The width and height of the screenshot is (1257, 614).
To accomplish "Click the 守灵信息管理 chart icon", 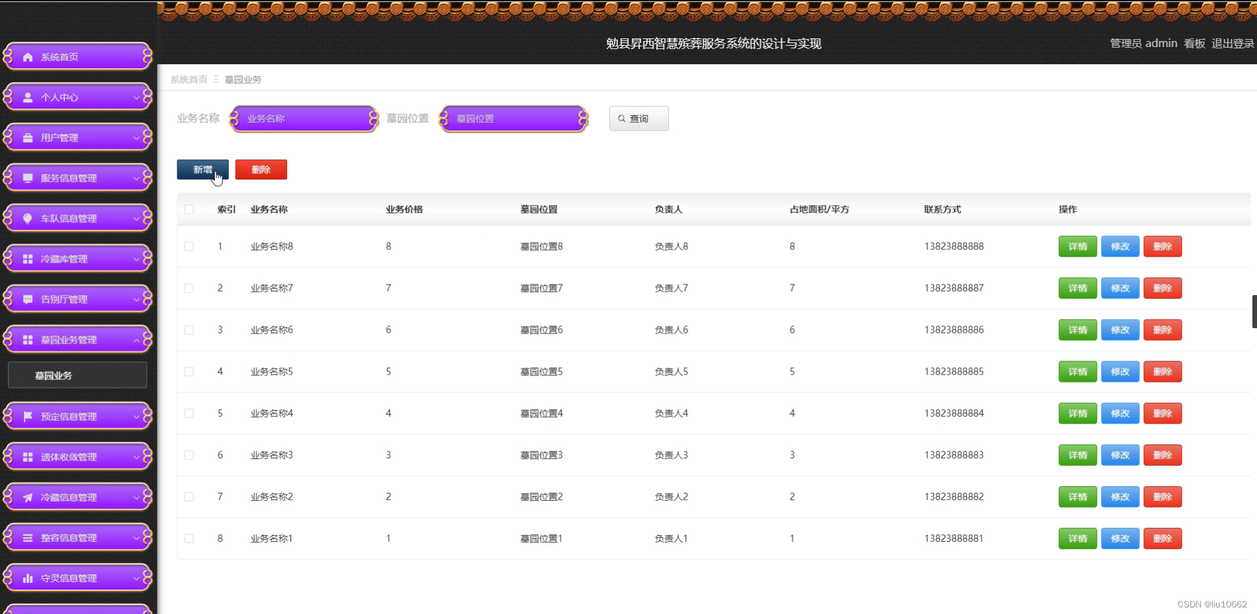I will (x=27, y=578).
